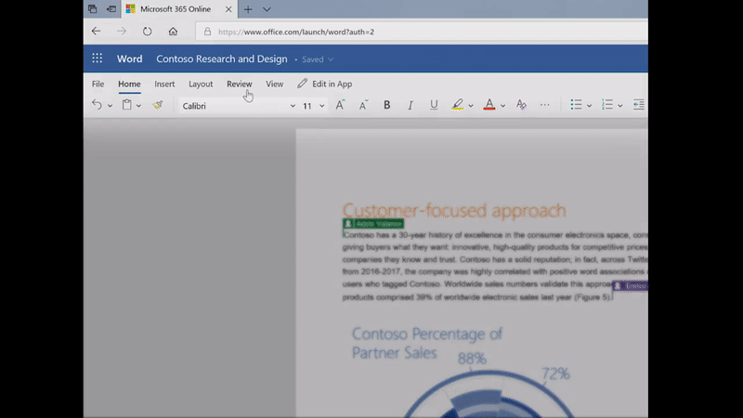Expand the Paste options arrow
Image resolution: width=743 pixels, height=418 pixels.
click(x=138, y=106)
